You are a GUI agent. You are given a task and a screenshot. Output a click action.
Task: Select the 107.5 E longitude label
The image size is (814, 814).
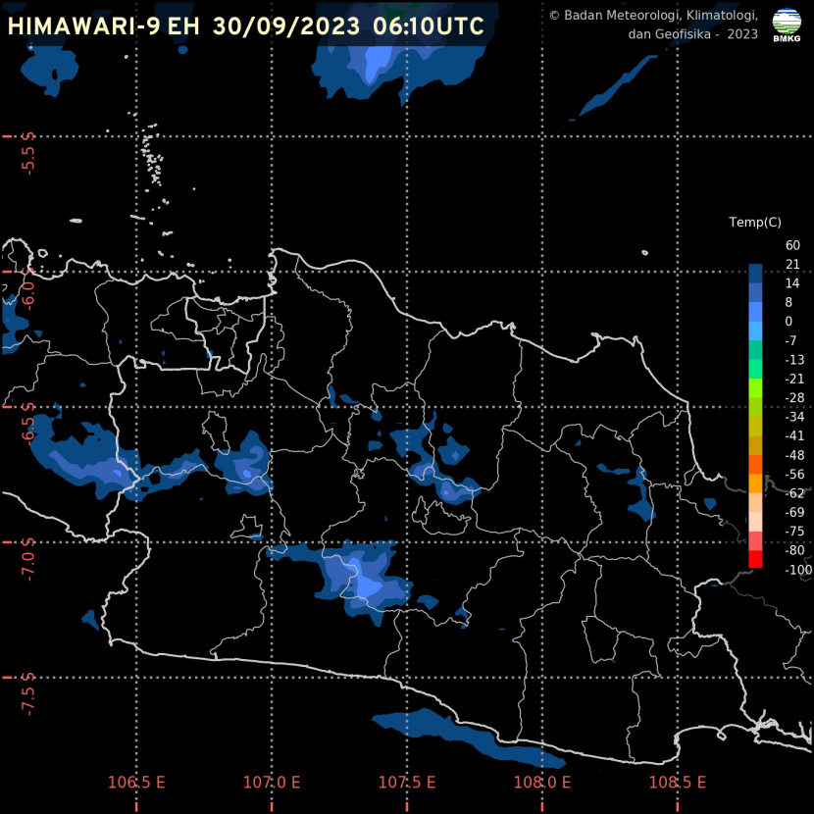click(x=407, y=783)
